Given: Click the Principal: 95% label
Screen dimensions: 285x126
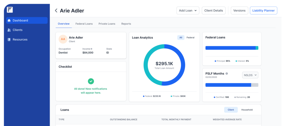Looking at the screenshot, I should click(x=223, y=61).
